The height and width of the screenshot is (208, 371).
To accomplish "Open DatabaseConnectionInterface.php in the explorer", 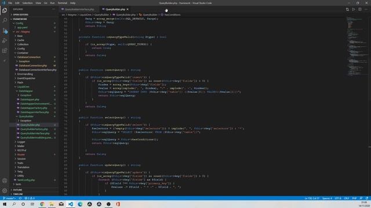I will (37, 70).
